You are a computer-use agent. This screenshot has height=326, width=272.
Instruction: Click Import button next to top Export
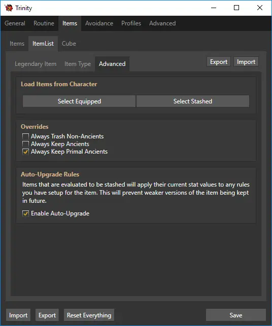pos(246,62)
